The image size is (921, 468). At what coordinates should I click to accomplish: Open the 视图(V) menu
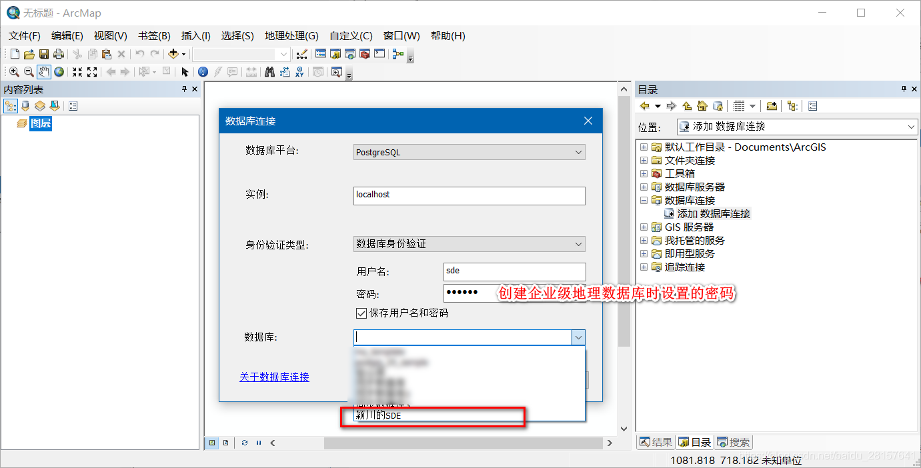pyautogui.click(x=110, y=35)
